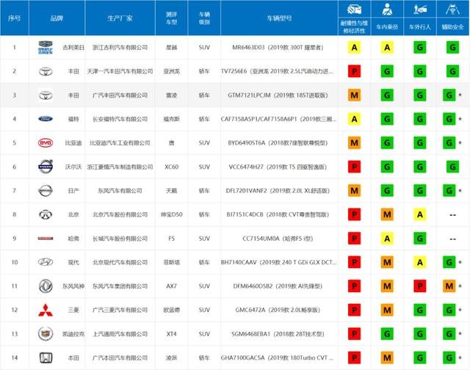Click the VCC6474H27 vehicle model cell
Screen dimensions: 470x370
tap(278, 167)
